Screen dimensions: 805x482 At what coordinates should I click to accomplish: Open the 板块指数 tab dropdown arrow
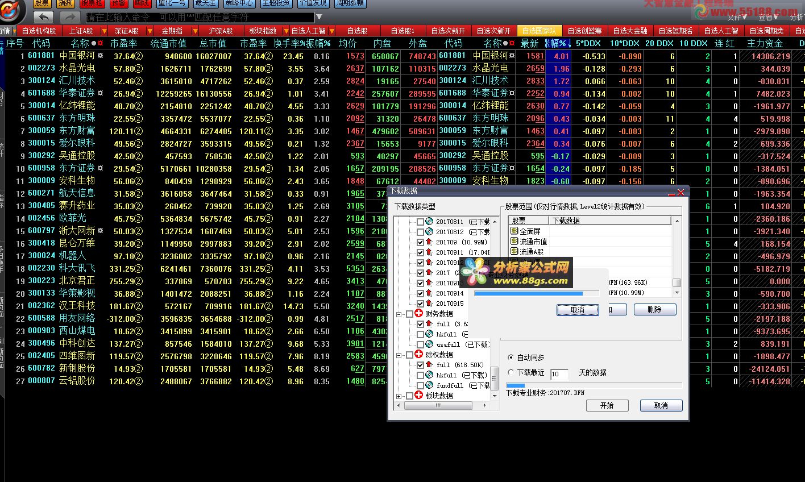pos(286,31)
